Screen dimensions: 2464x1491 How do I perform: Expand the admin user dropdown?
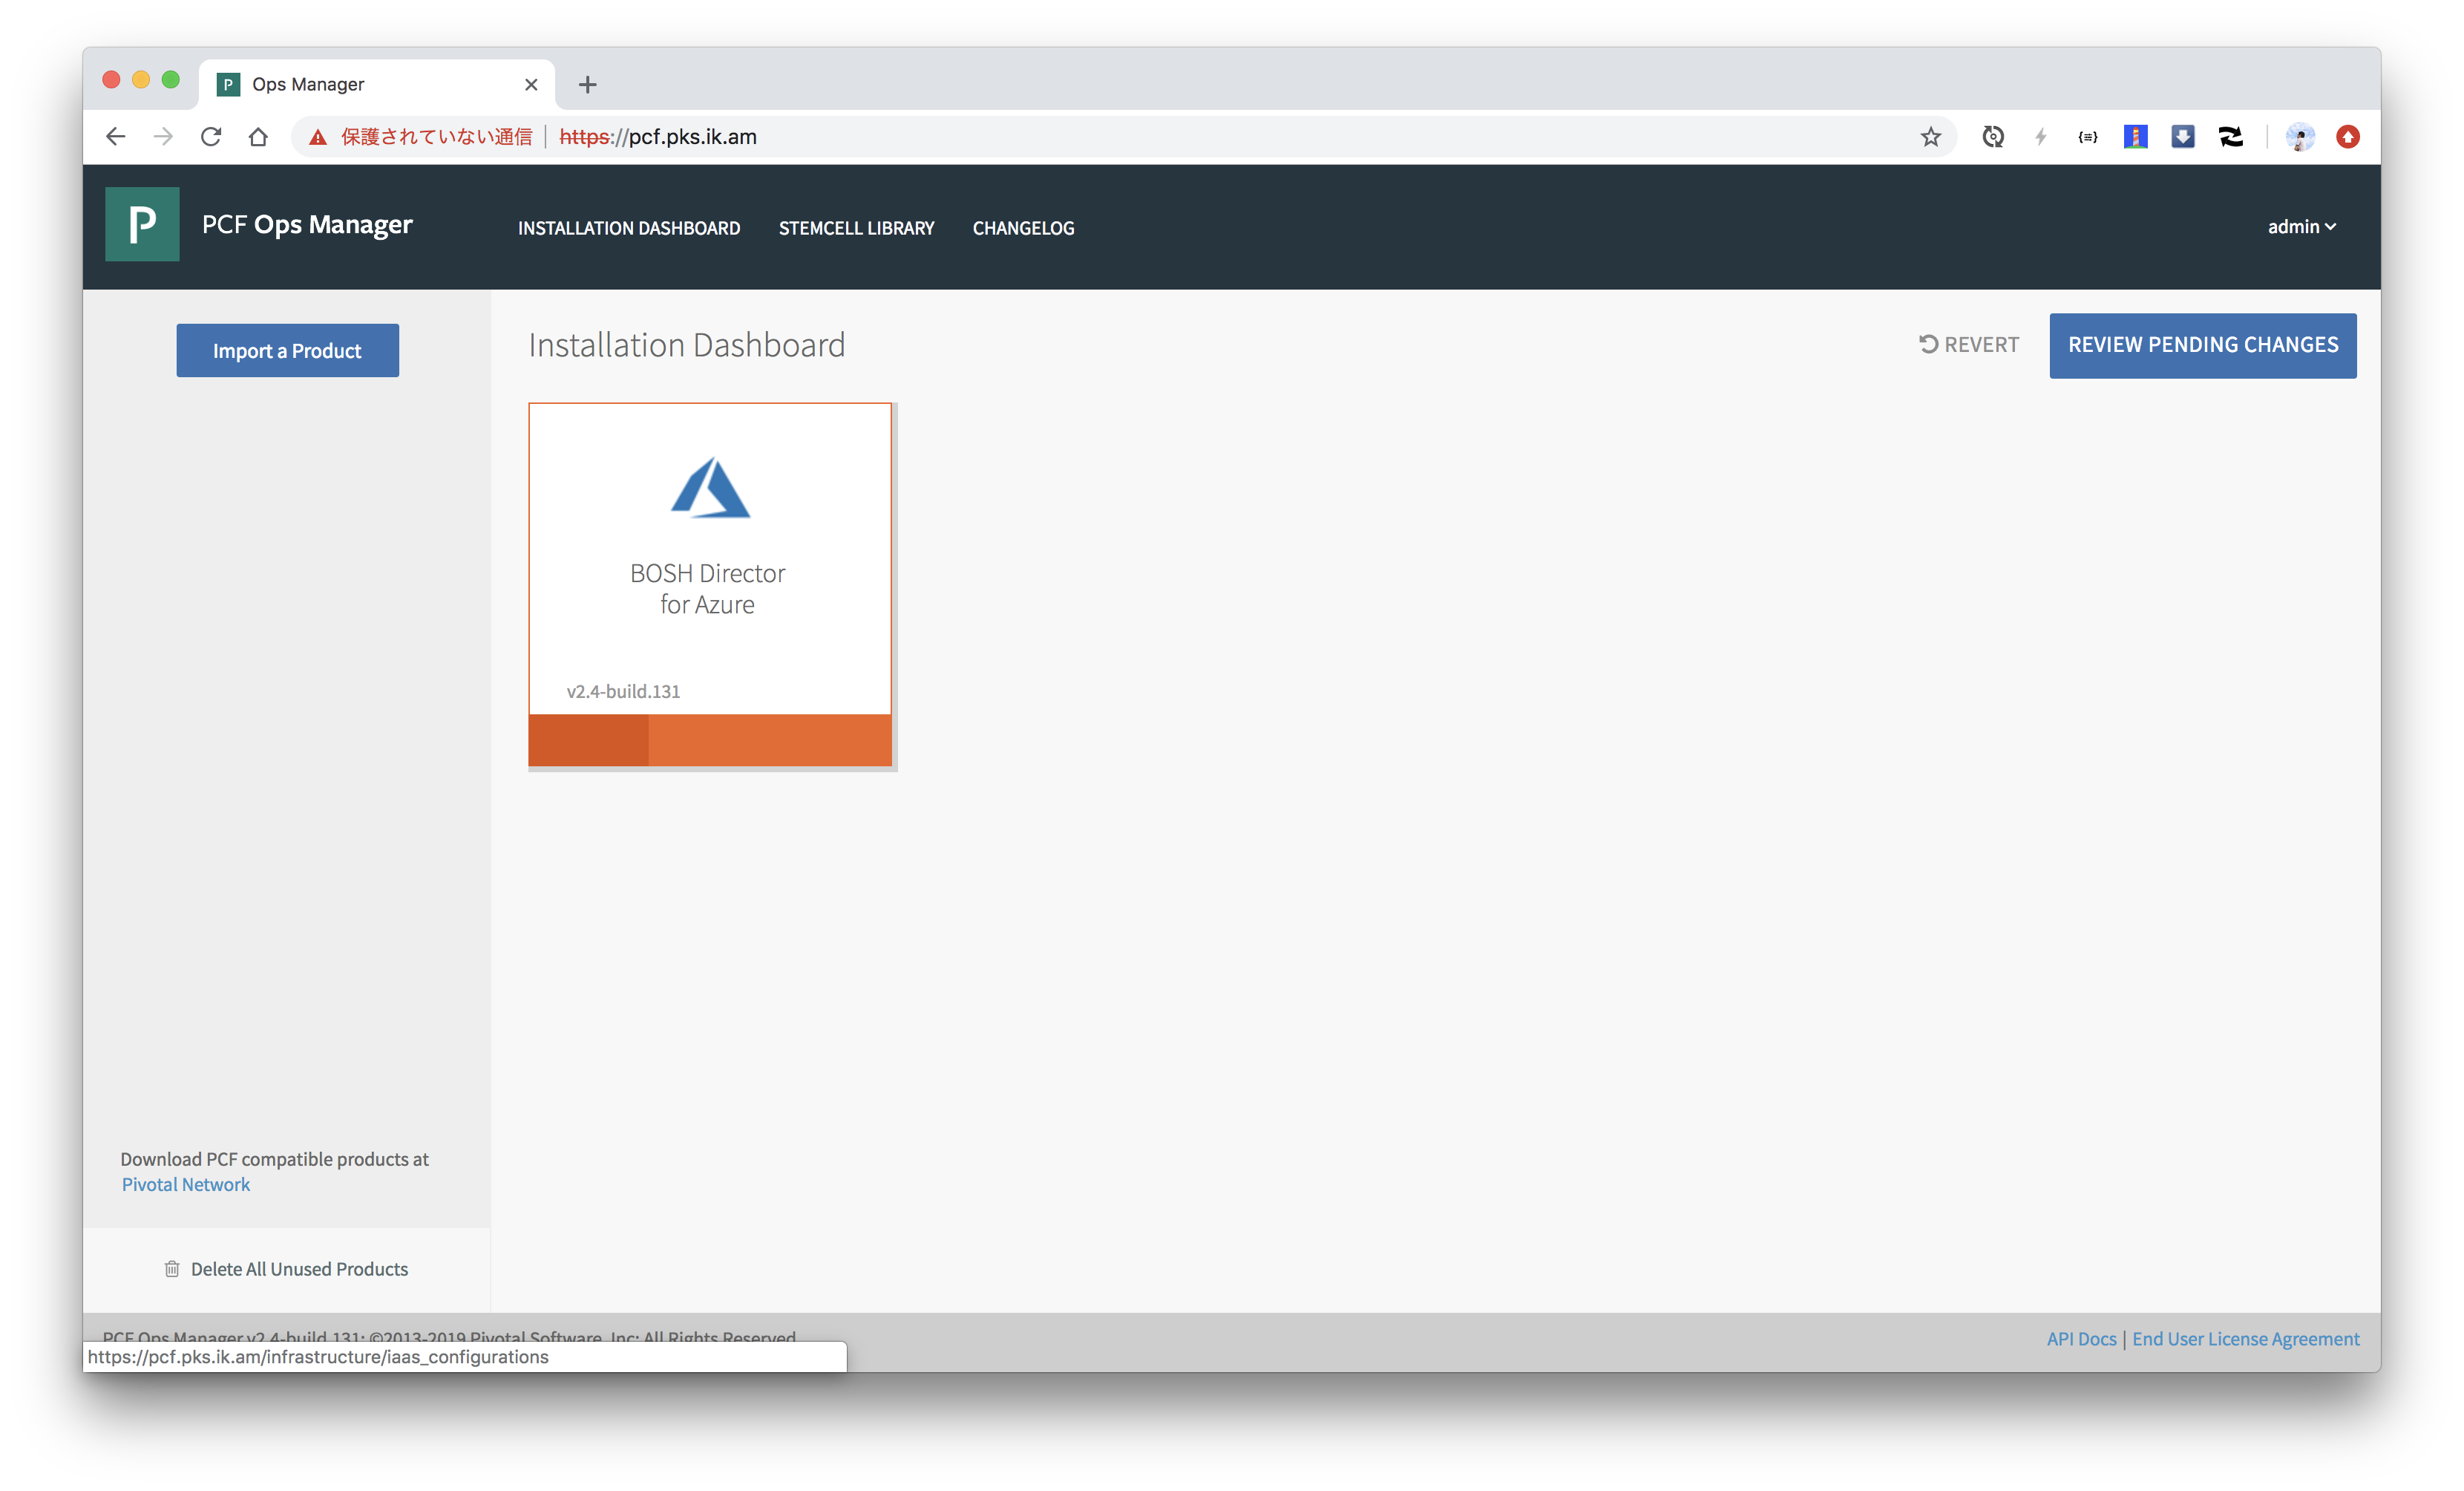point(2301,227)
